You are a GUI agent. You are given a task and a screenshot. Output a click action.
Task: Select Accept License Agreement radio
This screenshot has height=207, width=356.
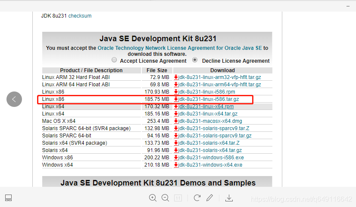coord(114,60)
